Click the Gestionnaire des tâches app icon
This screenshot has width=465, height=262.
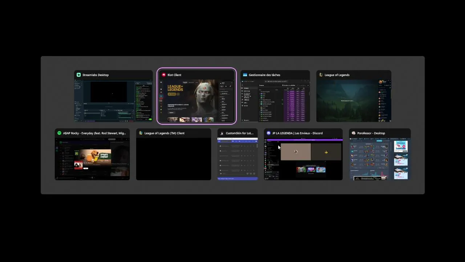point(245,75)
